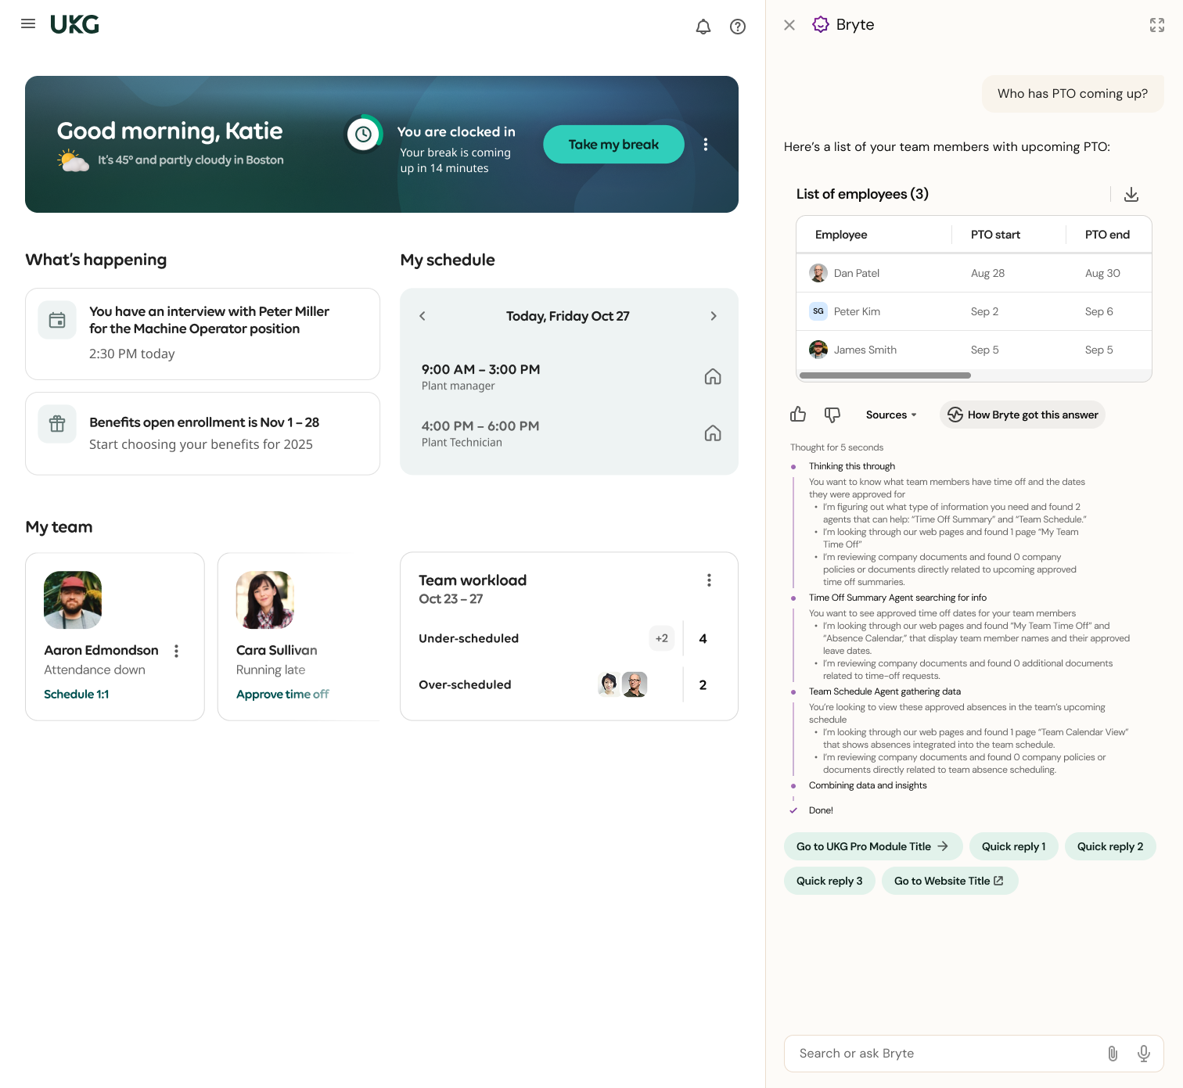Open Aaron Edmondson's more options menu
This screenshot has width=1183, height=1088.
click(x=177, y=651)
